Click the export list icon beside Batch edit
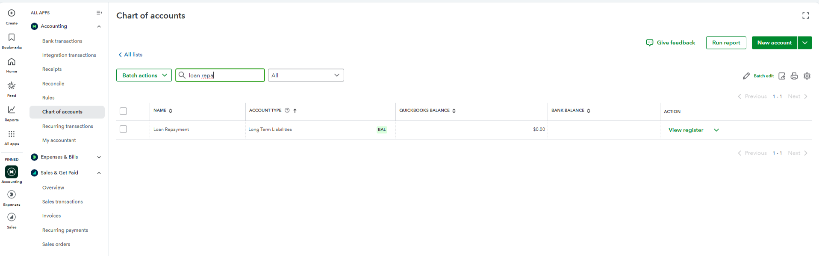 (x=782, y=76)
